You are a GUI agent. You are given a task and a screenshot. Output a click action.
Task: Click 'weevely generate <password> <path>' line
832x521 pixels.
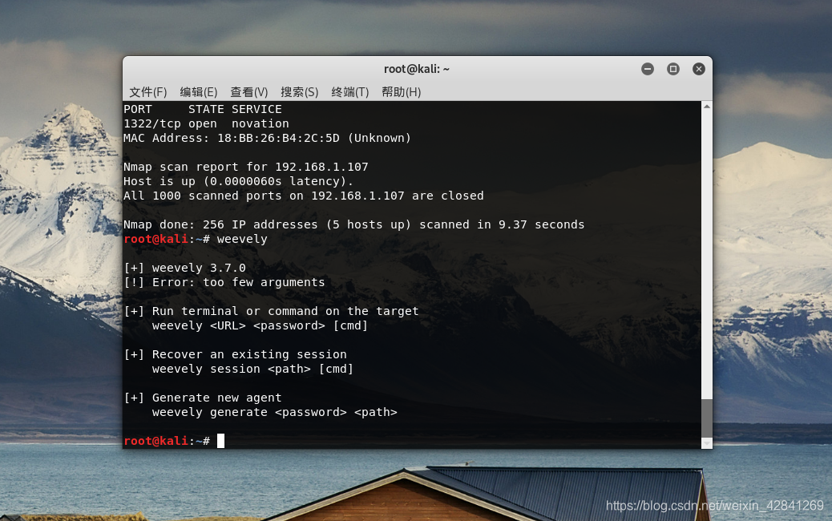(274, 412)
